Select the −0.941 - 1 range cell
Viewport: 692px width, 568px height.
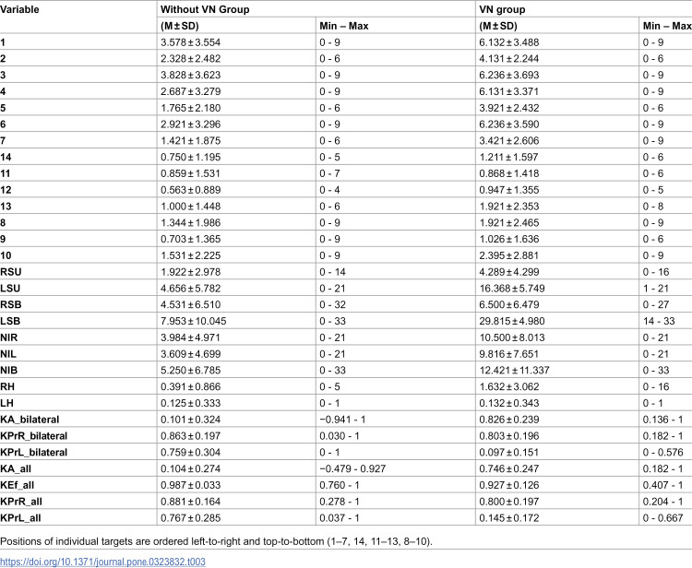click(342, 420)
